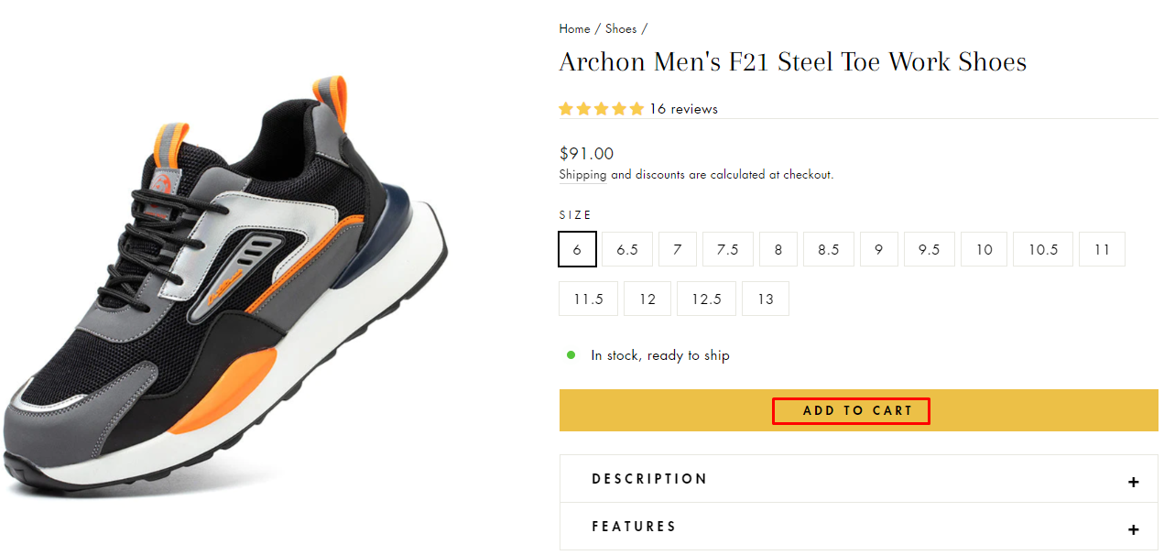Click the five-star rating icons

pos(601,109)
